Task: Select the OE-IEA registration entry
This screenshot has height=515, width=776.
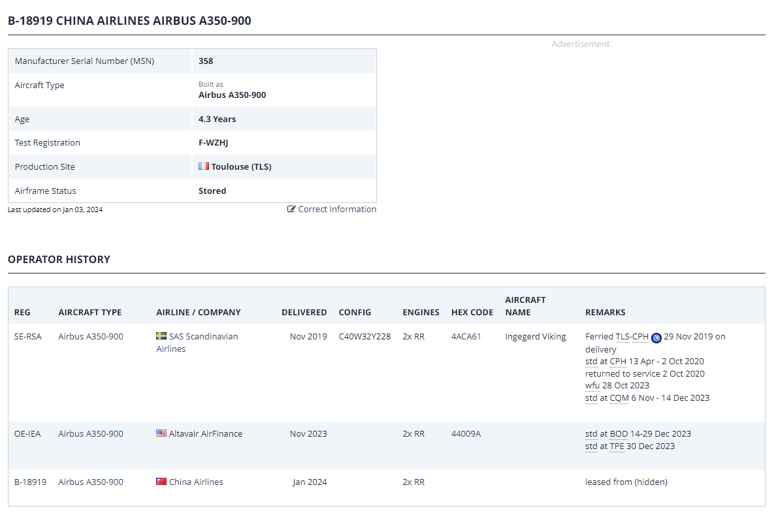Action: pos(27,433)
